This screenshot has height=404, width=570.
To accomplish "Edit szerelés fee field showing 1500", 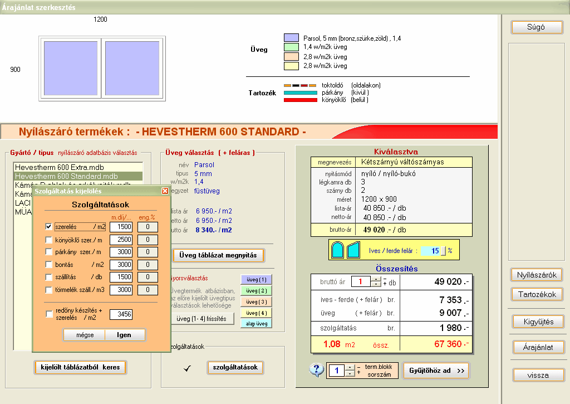I will click(x=121, y=227).
